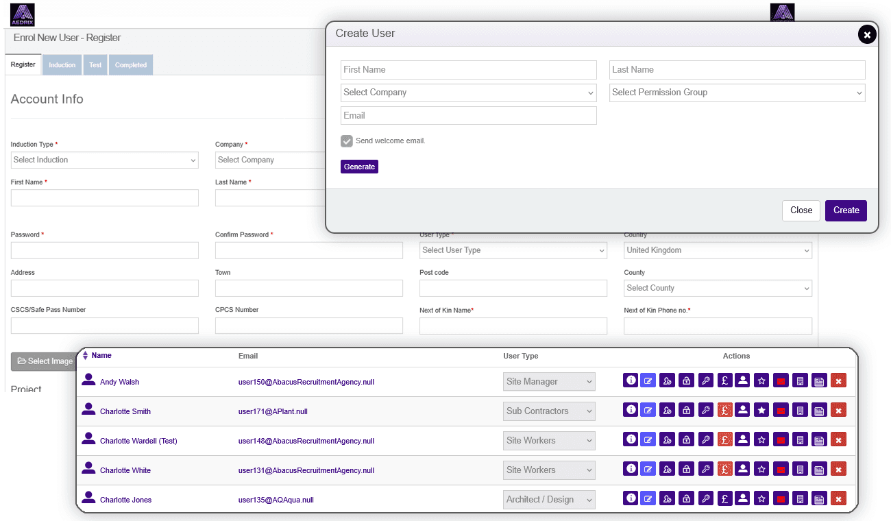Open the Select Permission Group dropdown

coord(737,93)
